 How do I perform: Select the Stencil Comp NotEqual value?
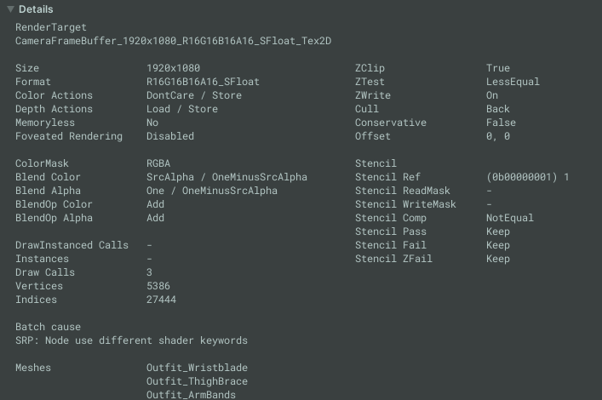pyautogui.click(x=510, y=218)
